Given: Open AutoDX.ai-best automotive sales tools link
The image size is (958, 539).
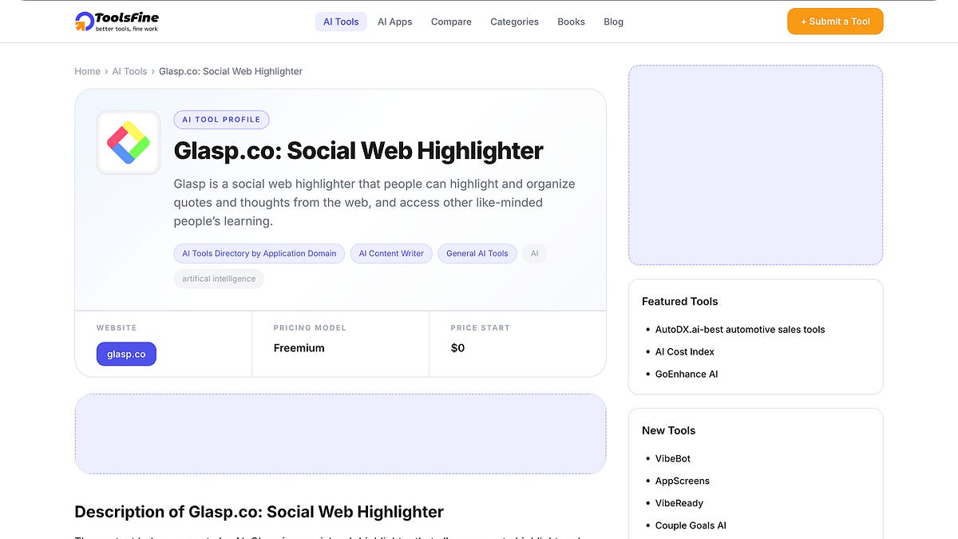Looking at the screenshot, I should coord(740,329).
